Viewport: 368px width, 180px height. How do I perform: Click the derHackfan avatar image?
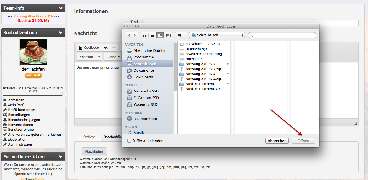(x=33, y=52)
